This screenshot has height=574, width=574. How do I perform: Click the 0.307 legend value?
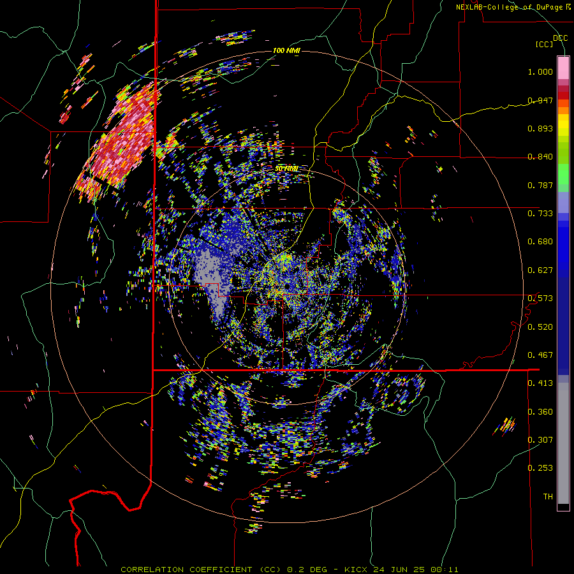[540, 440]
